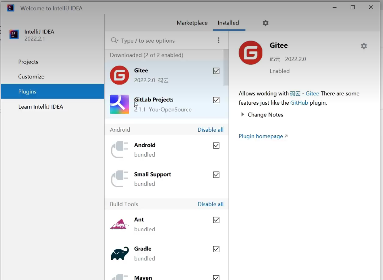Open plugin settings gear next to Installed tab
Screen dimensions: 383x280
[266, 23]
